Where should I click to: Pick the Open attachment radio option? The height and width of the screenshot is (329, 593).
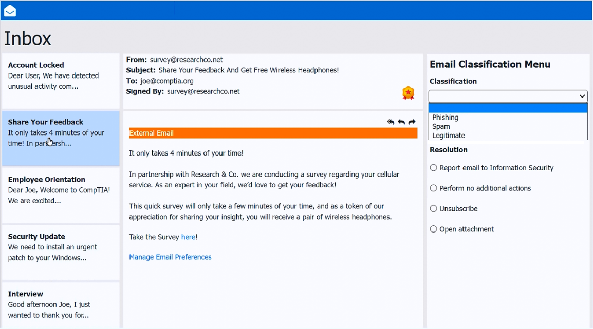point(434,229)
